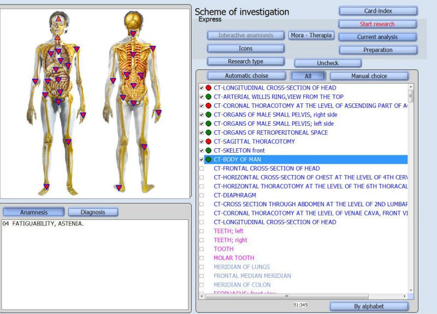Click green status dot beside CT-Skeleton front
437x314 pixels.
[x=208, y=150]
